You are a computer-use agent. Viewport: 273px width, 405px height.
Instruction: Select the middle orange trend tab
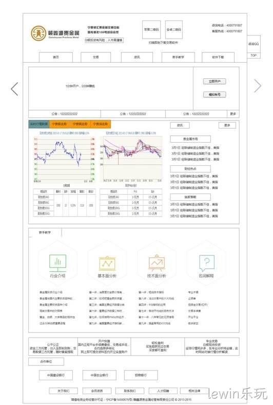coord(80,124)
